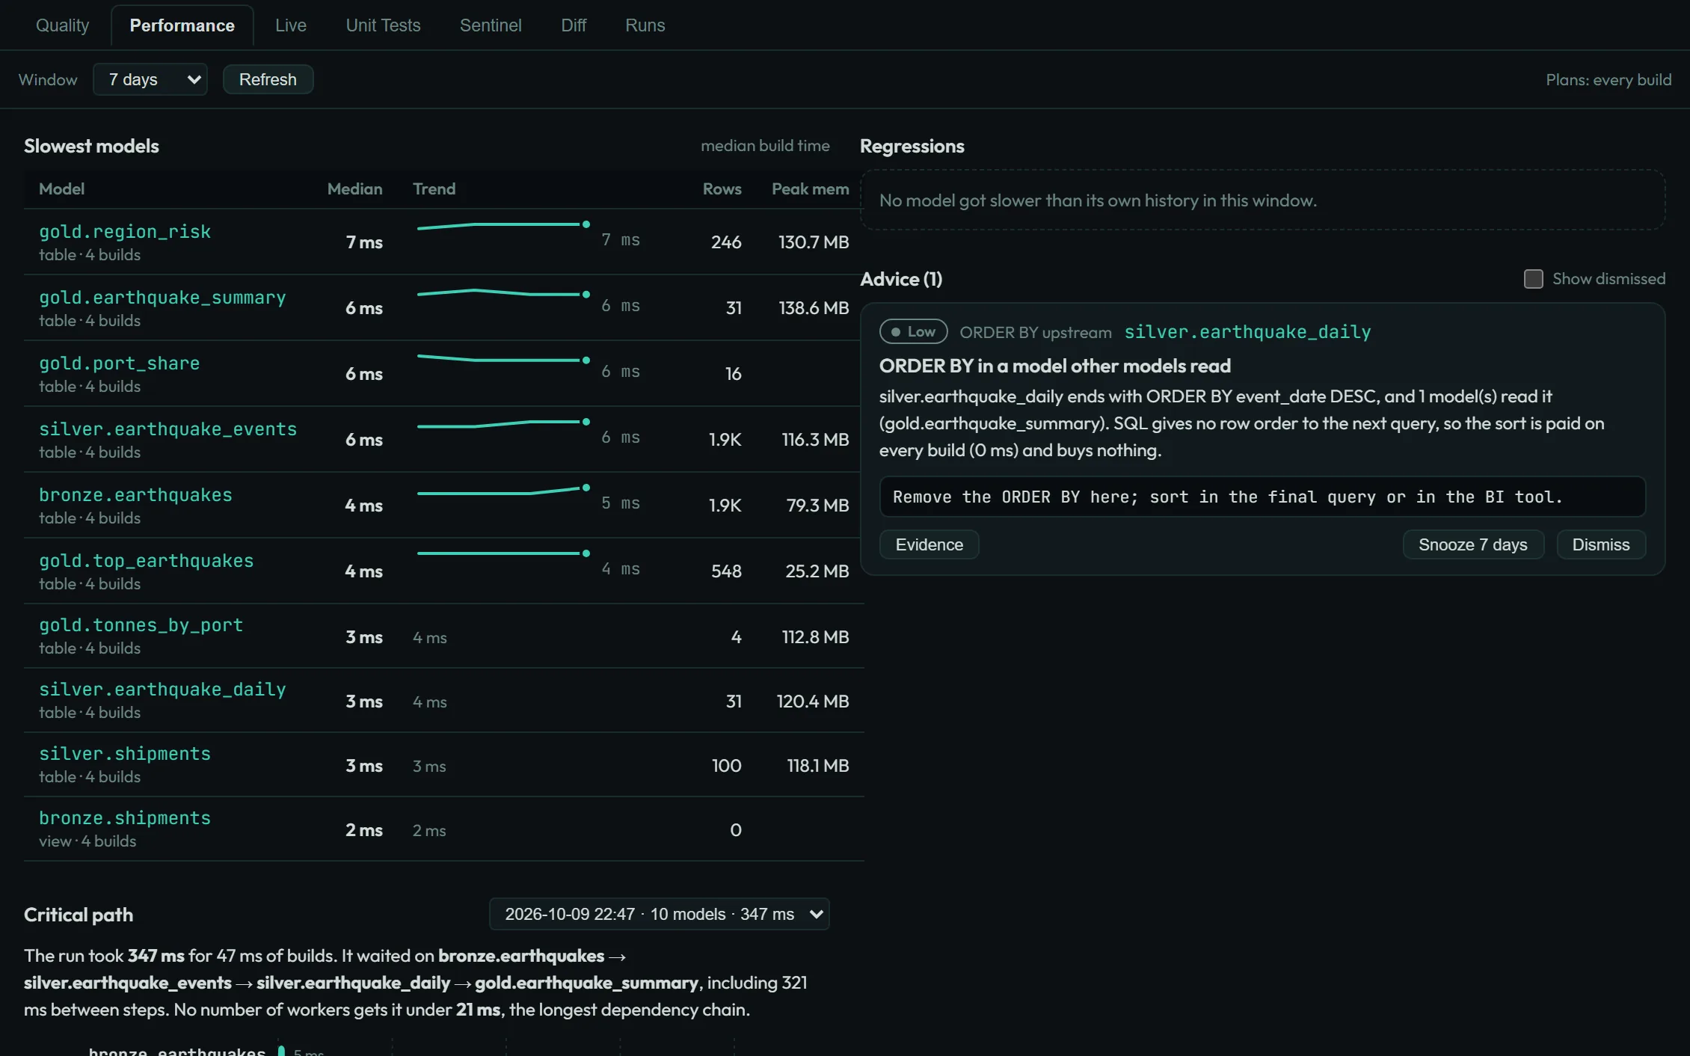The width and height of the screenshot is (1690, 1056).
Task: Open the bronze.shipments view model
Action: (125, 818)
